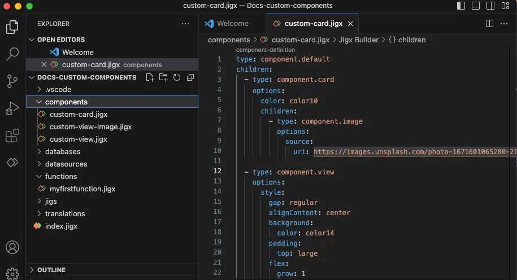Open the Jigx Builder activity bar icon

pyautogui.click(x=12, y=163)
